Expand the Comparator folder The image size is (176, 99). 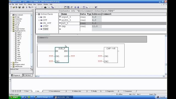click(11, 19)
